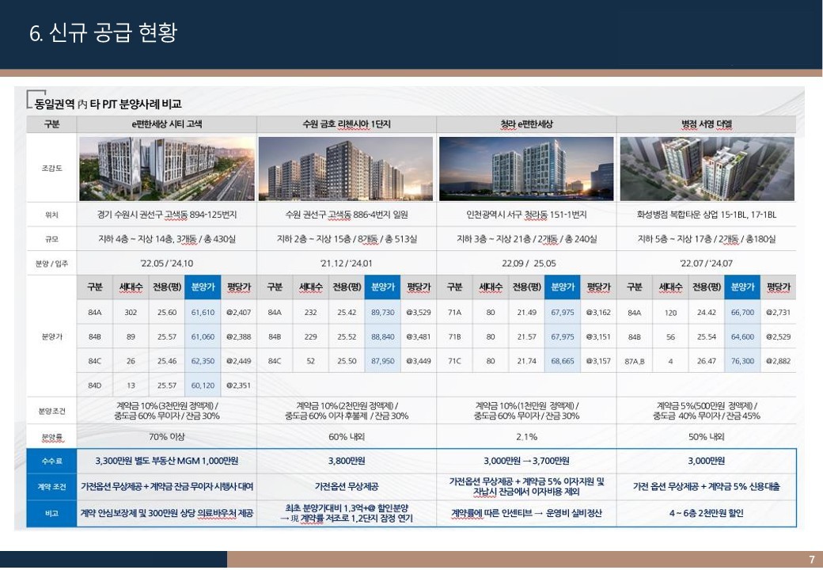Select column header '병점 서영 더엘'
823x570 pixels.
707,124
